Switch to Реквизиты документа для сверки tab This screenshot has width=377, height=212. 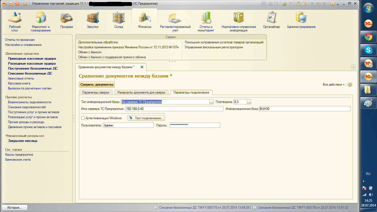click(141, 92)
